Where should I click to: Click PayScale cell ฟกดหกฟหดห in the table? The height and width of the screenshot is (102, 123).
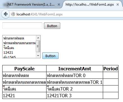(x=24, y=75)
